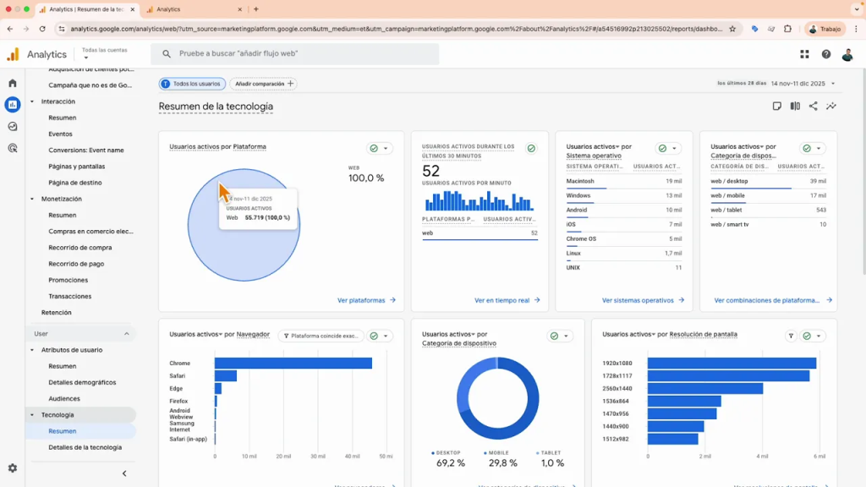The image size is (866, 487).
Task: Open the Insights sparkline icon
Action: pyautogui.click(x=831, y=107)
